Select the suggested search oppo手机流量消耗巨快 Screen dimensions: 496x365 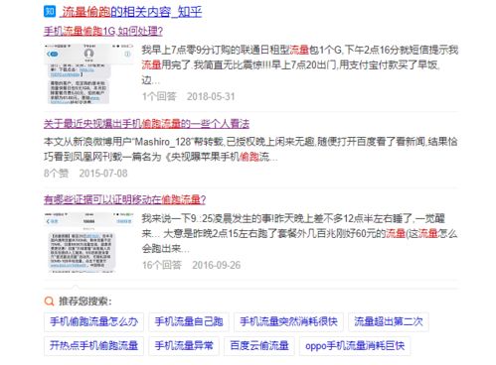point(355,346)
